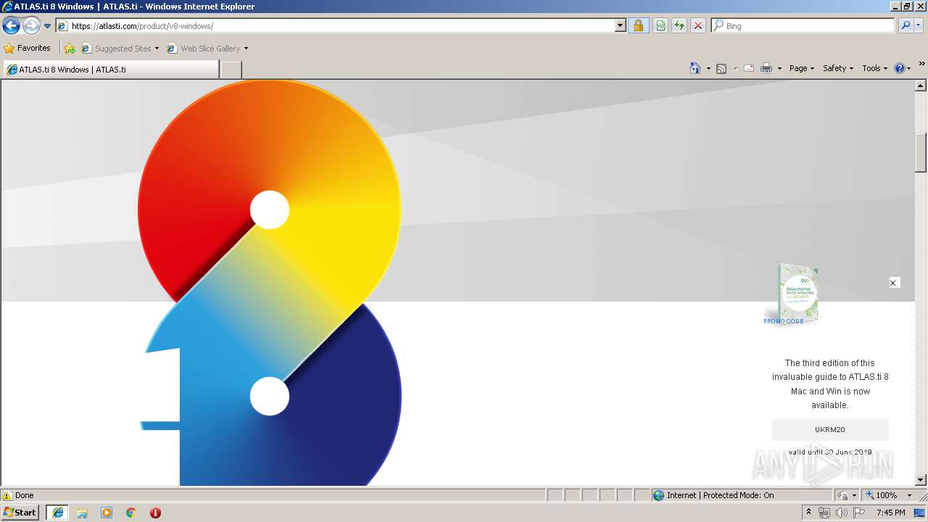Click the zoom level 100% button

coord(881,495)
